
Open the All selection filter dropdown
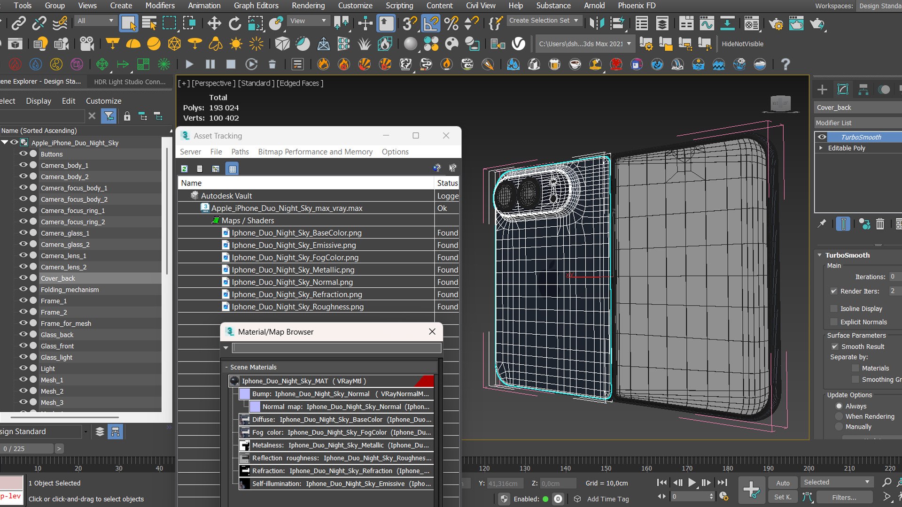pos(96,21)
